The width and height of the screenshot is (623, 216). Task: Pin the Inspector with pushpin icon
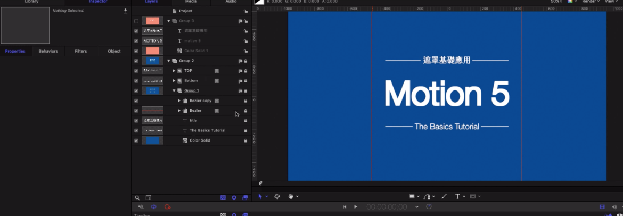pos(126,11)
